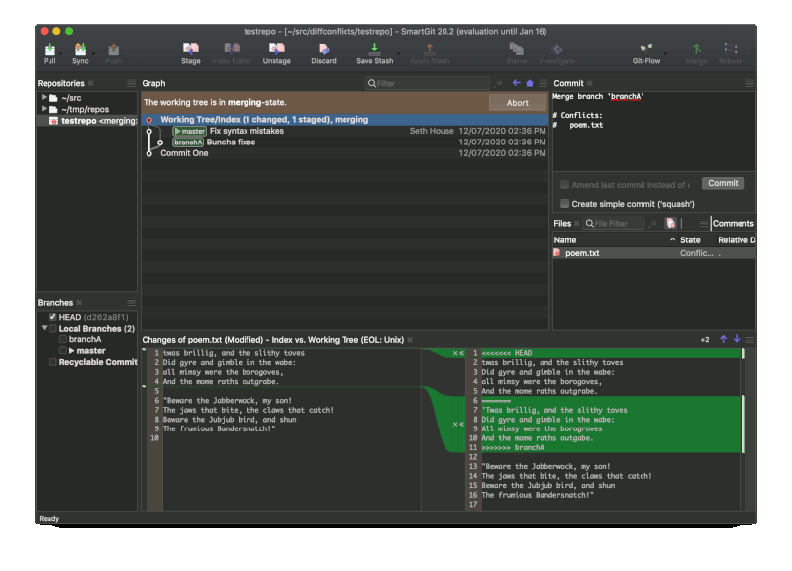792x571 pixels.
Task: Click into the commit message text area
Action: coord(654,132)
